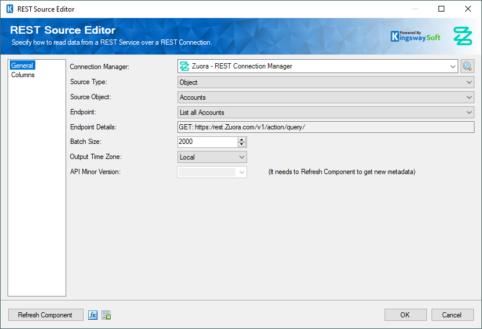Viewport: 482px width, 329px height.
Task: Decrease Batch Size with the down arrow
Action: point(242,144)
